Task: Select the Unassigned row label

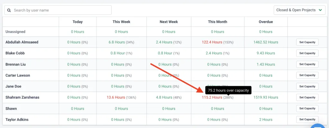Action: point(15,32)
